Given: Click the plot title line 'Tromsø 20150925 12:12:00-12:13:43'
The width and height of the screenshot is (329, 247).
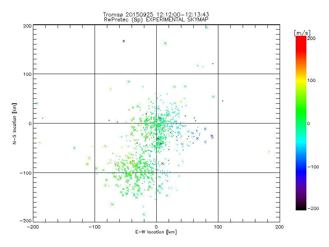Looking at the screenshot, I should point(156,14).
